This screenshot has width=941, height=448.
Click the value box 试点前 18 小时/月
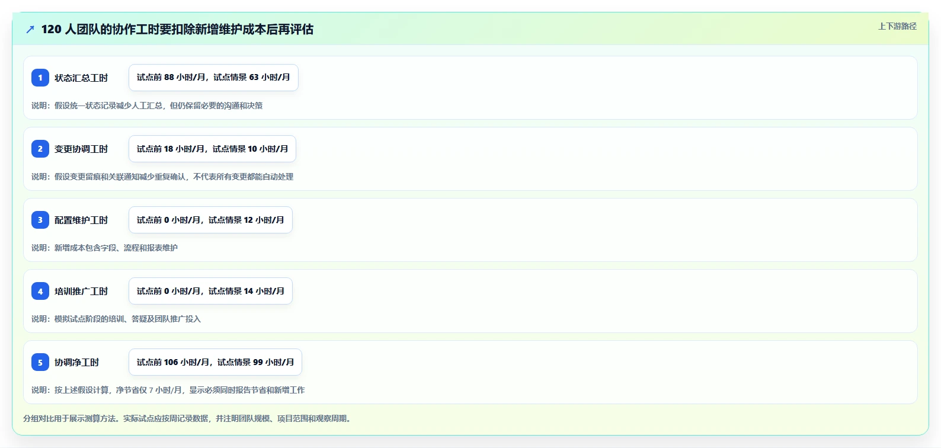point(212,149)
